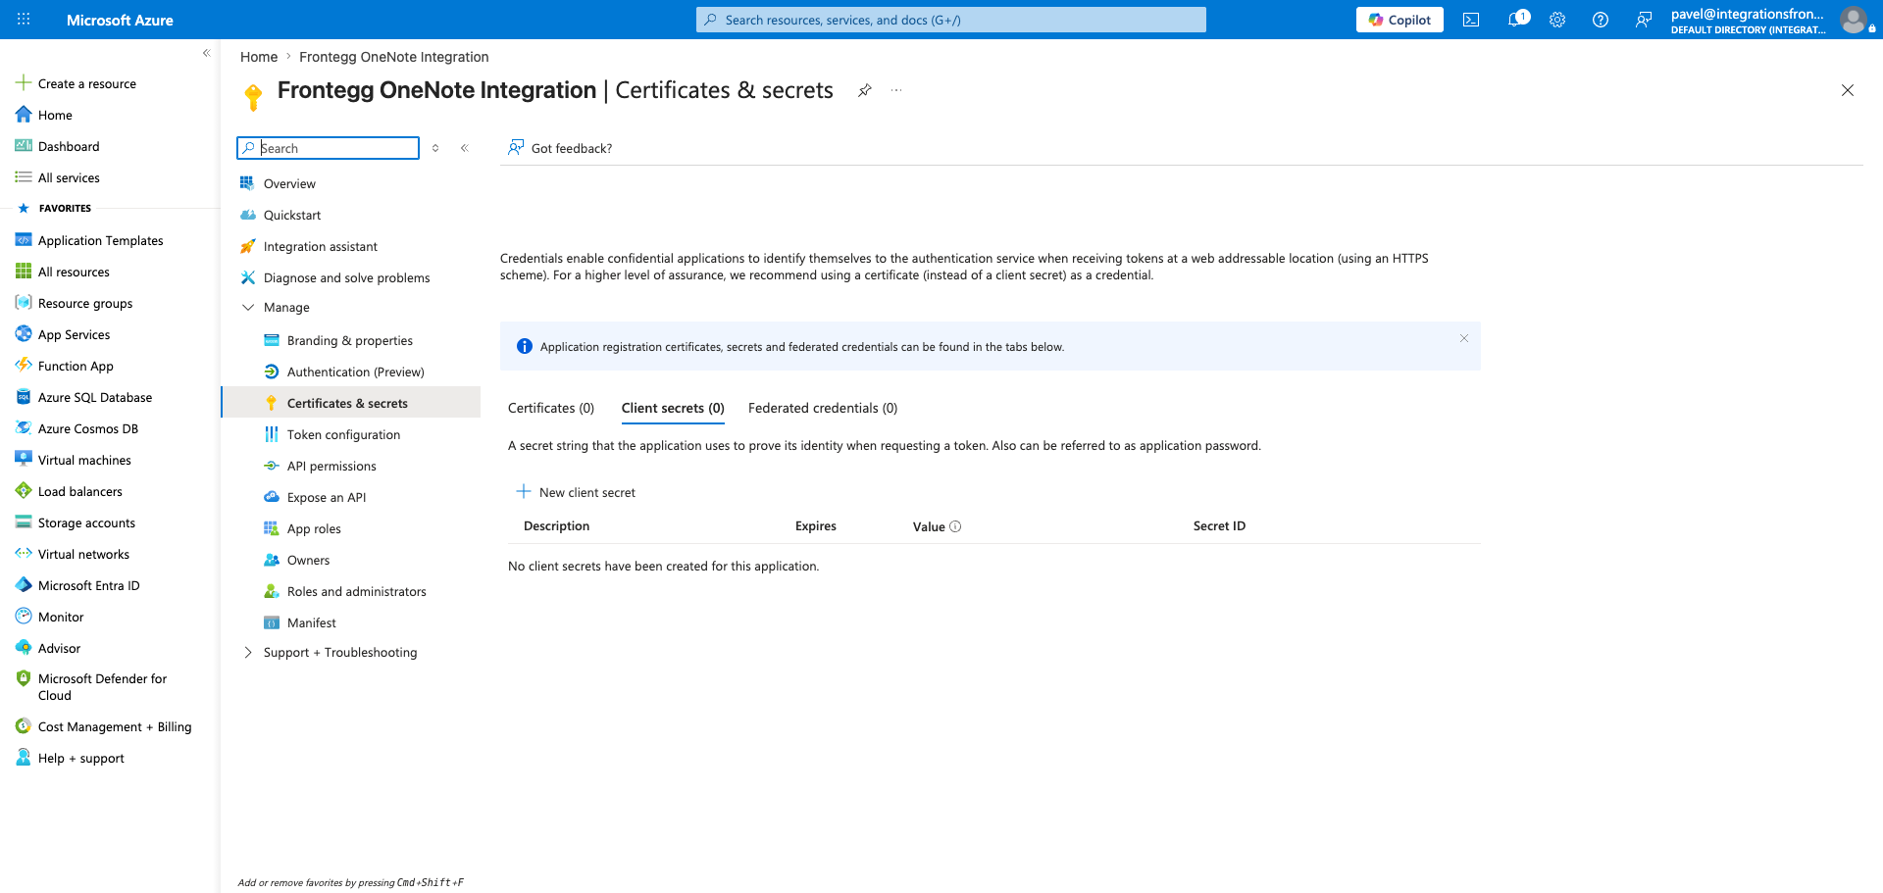Open Dashboard from the sidebar

tap(69, 146)
